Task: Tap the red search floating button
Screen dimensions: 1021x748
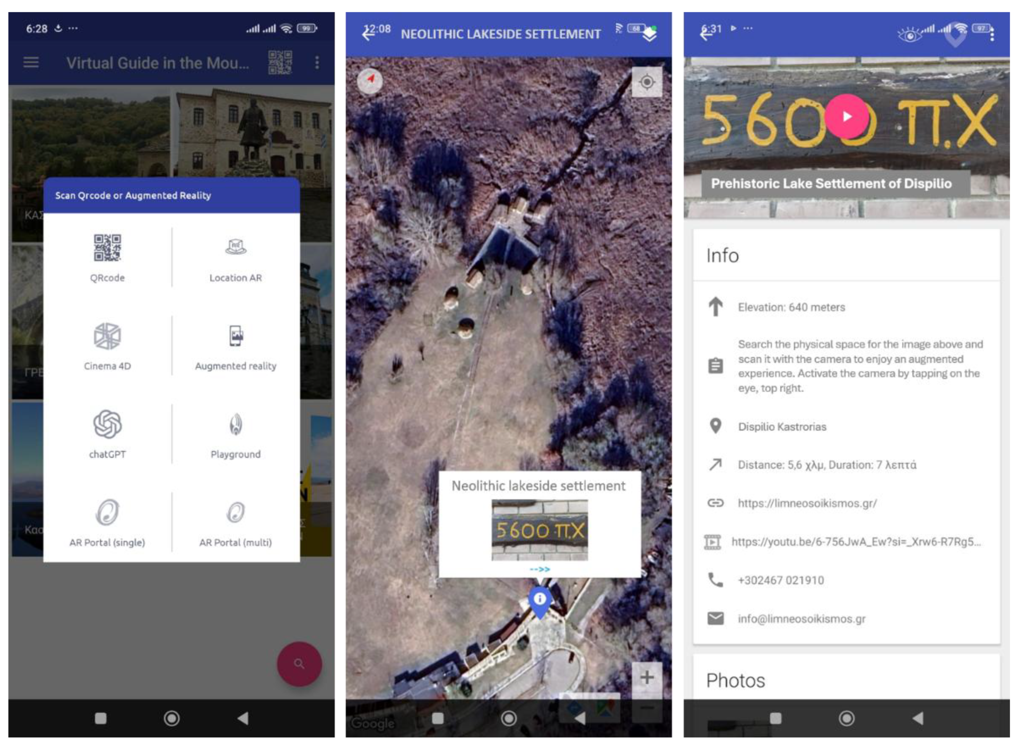Action: coord(299,664)
